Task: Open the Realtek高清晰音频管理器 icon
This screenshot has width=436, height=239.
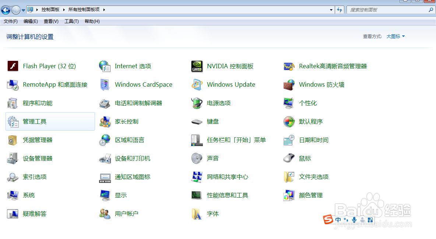Action: tap(289, 66)
